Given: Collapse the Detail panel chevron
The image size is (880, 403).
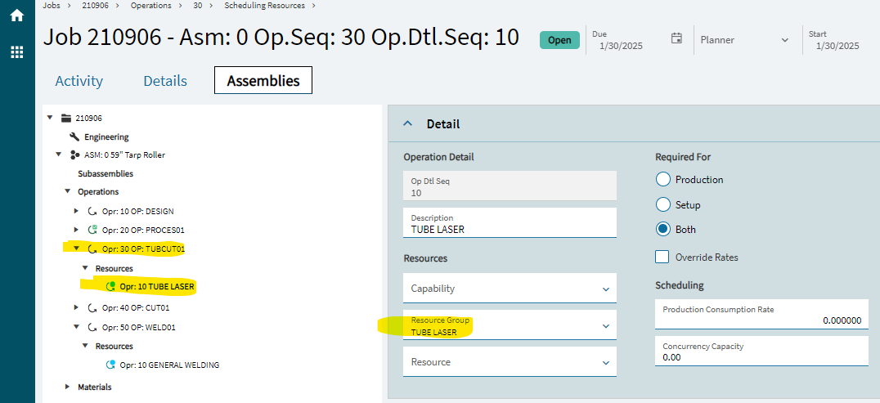Looking at the screenshot, I should (408, 123).
